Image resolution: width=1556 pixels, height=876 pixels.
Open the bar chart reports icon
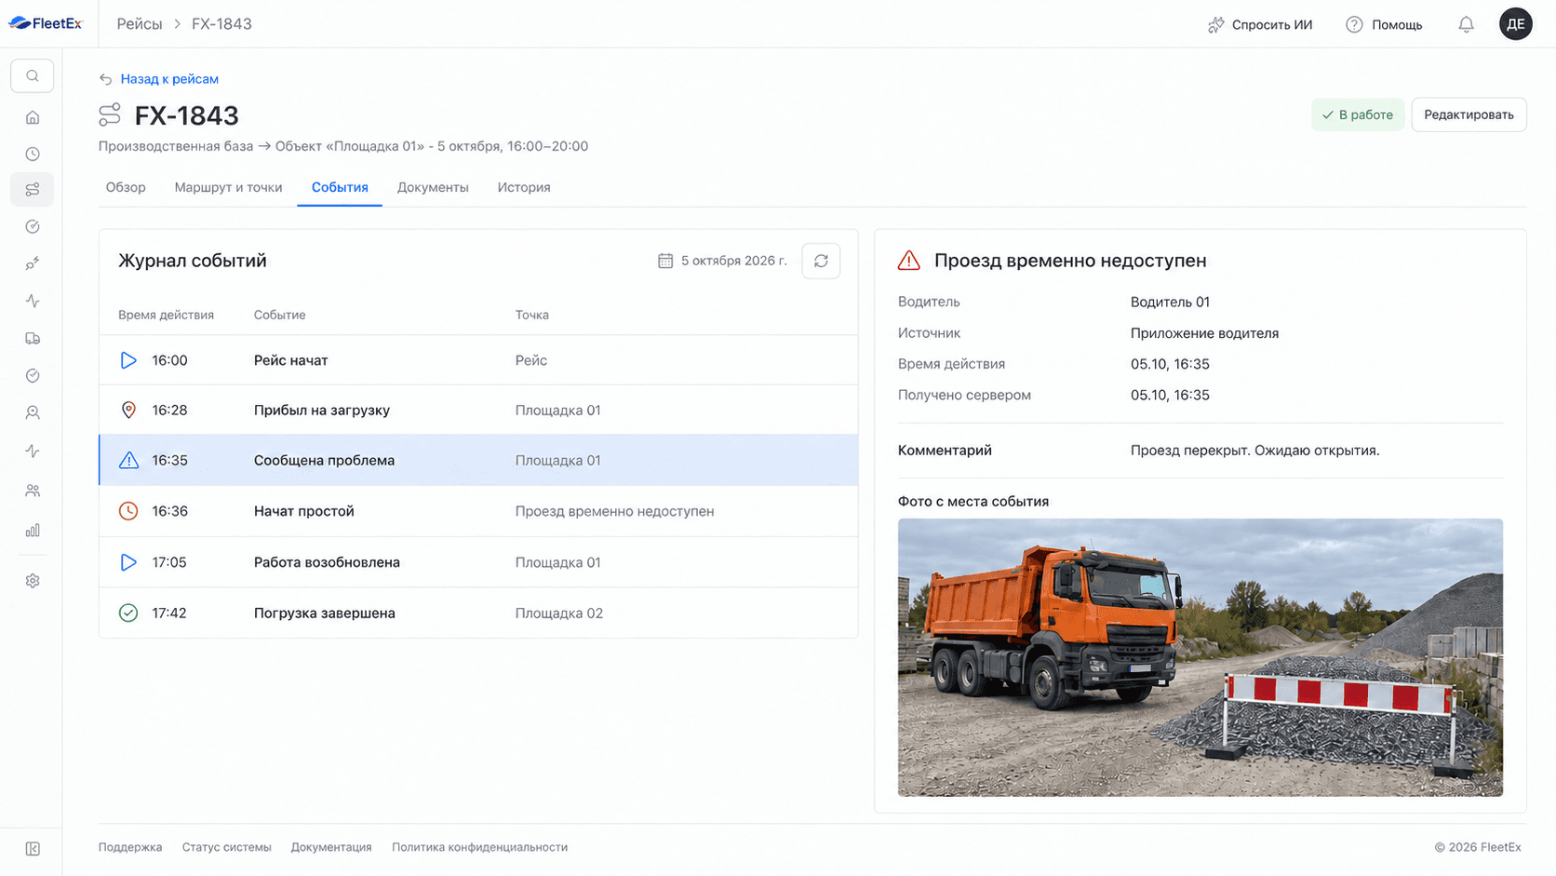coord(33,531)
